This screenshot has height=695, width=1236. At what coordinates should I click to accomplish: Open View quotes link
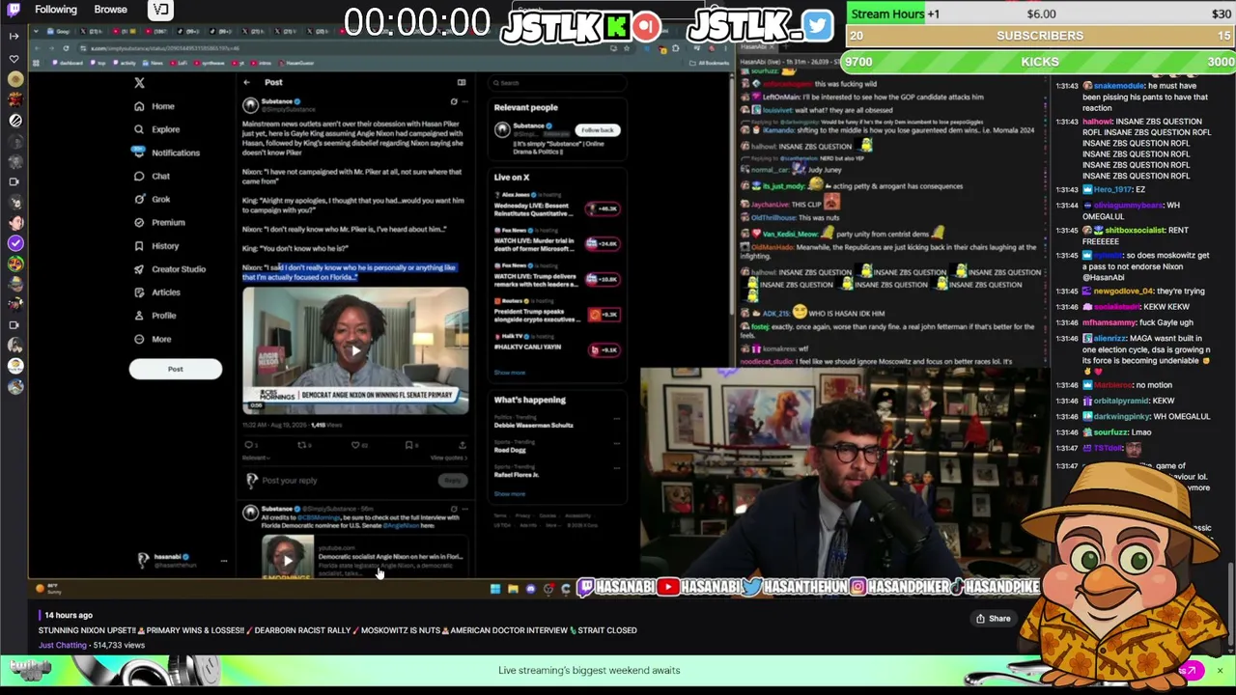(447, 458)
